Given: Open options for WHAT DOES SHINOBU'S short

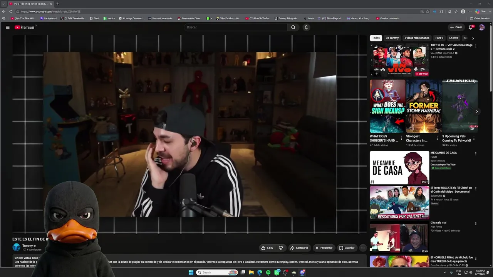Looking at the screenshot, I should coord(401,138).
